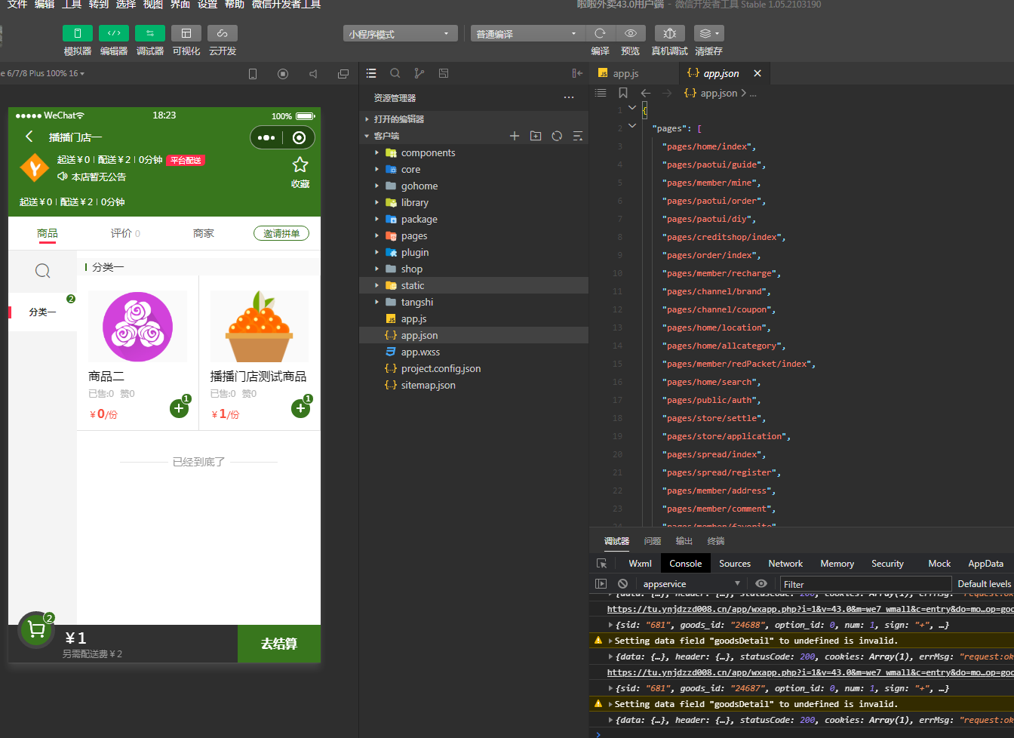This screenshot has height=738, width=1014.
Task: Switch to the reviews tab in store
Action: (125, 234)
